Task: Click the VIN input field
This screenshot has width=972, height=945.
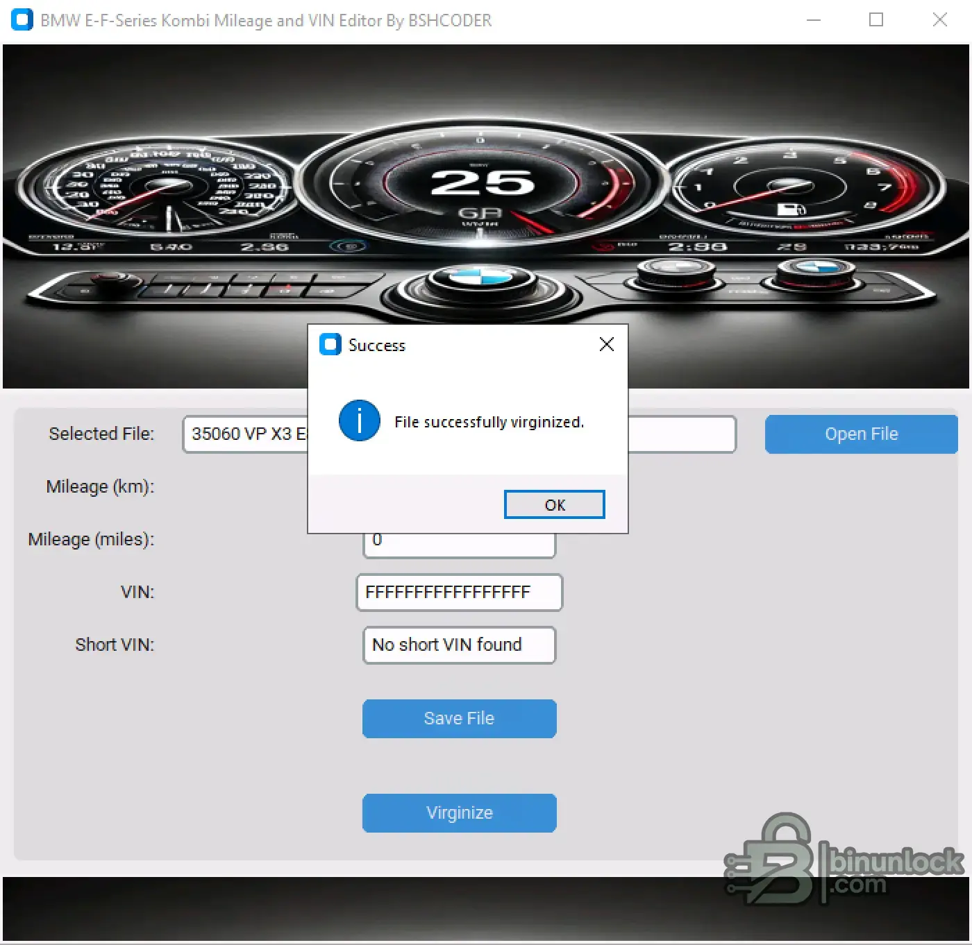Action: [459, 592]
